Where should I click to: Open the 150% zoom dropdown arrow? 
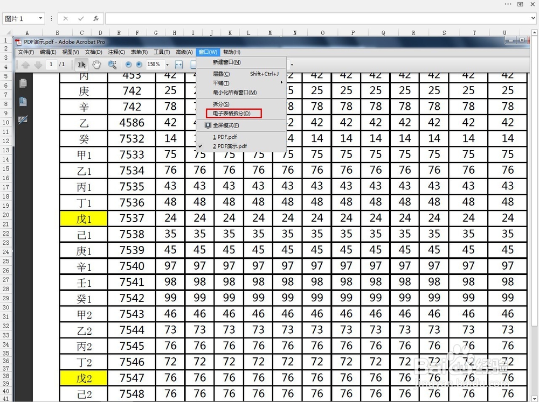click(x=168, y=65)
